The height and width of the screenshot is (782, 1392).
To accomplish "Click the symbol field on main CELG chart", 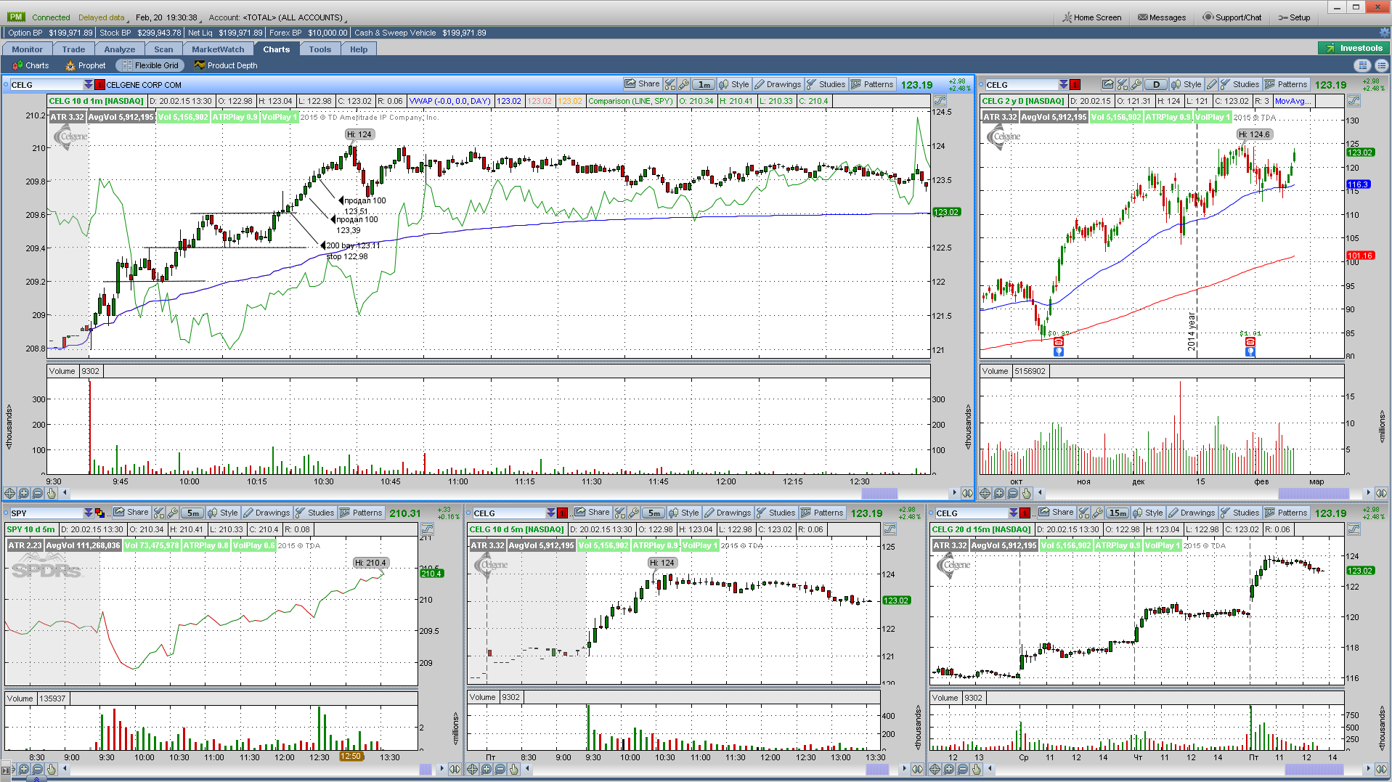I will pos(46,85).
